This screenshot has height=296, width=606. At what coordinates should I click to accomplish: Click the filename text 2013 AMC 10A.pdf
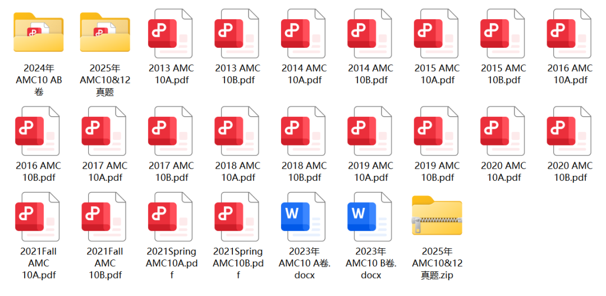click(172, 74)
